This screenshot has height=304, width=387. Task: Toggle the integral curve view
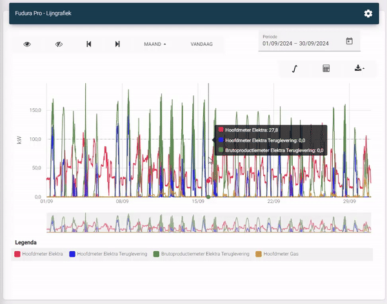coord(295,69)
